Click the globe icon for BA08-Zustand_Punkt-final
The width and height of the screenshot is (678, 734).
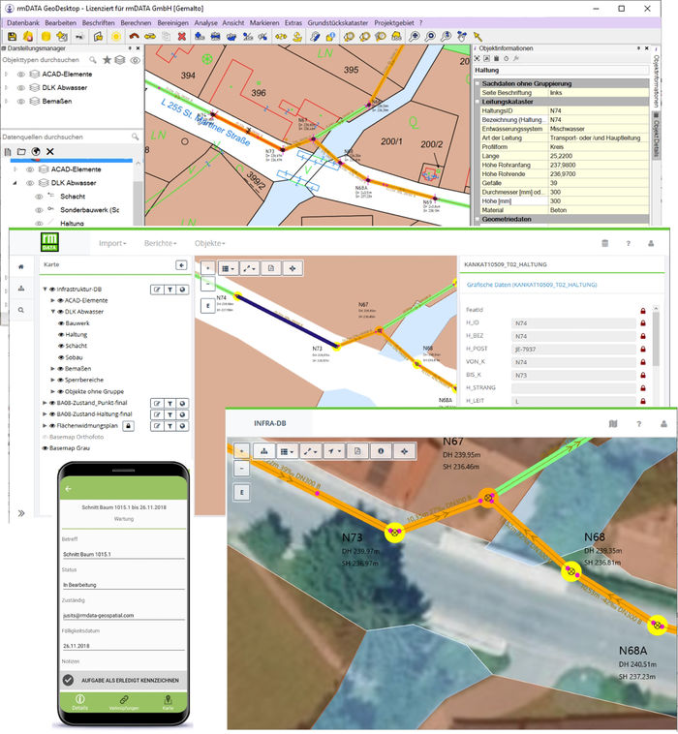pos(183,403)
